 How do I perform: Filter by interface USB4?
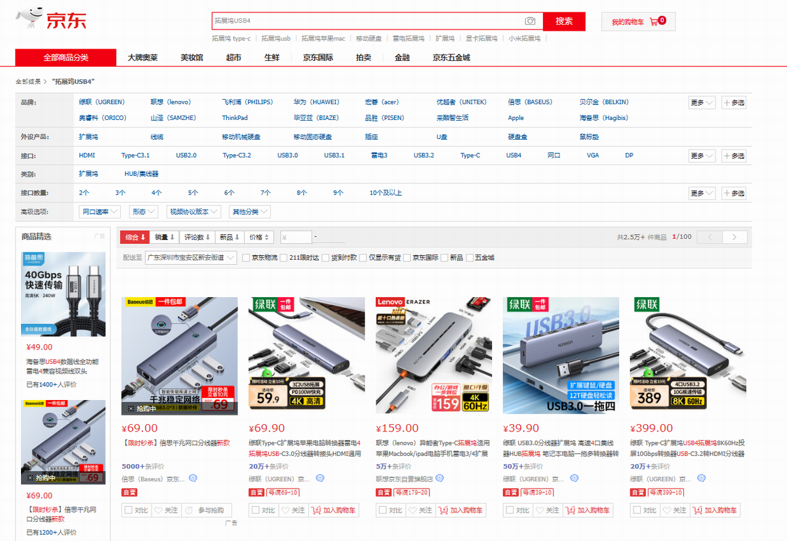(514, 156)
